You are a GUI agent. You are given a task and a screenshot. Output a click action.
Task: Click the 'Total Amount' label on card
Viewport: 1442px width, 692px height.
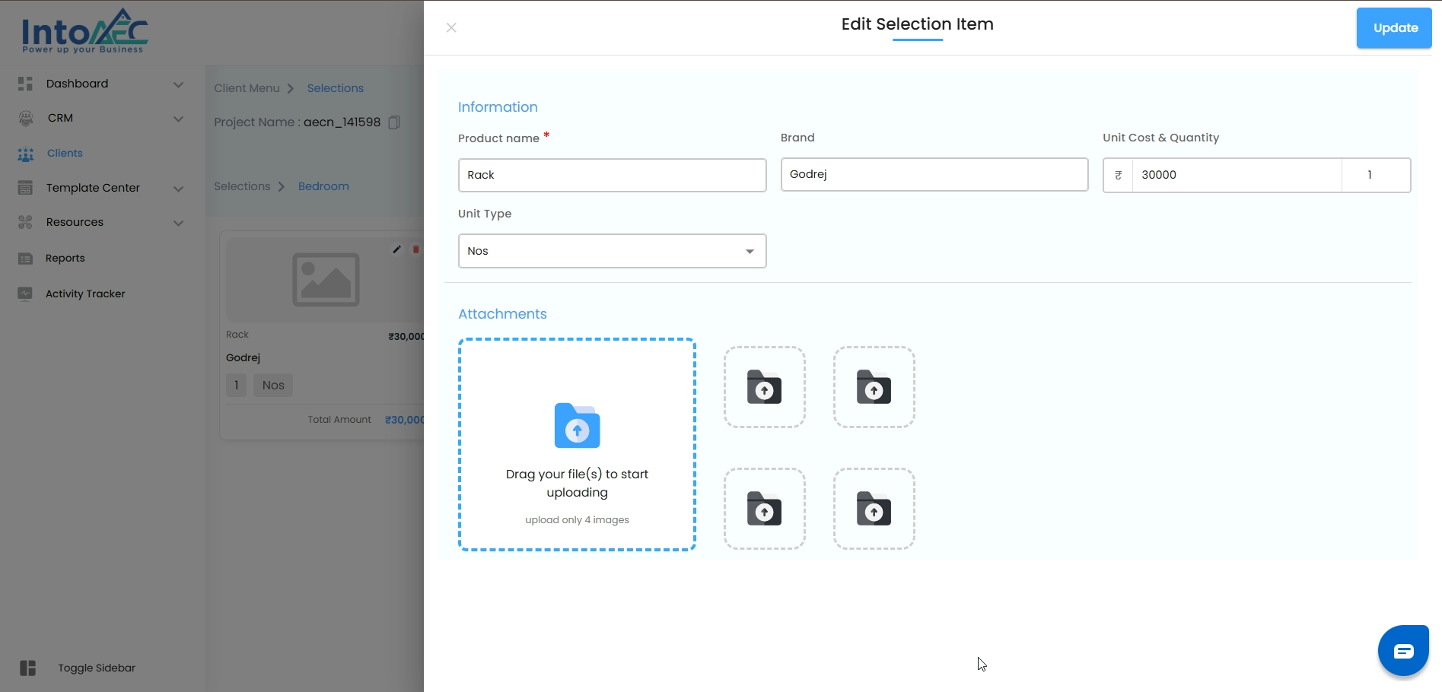point(339,420)
